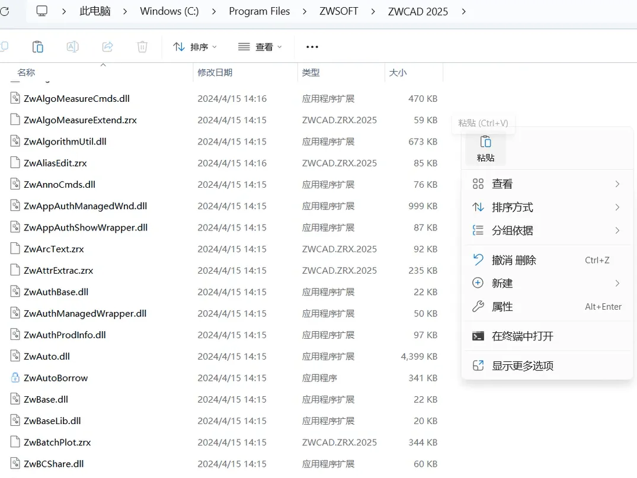Choose 撤消 删除 in context menu

(547, 260)
